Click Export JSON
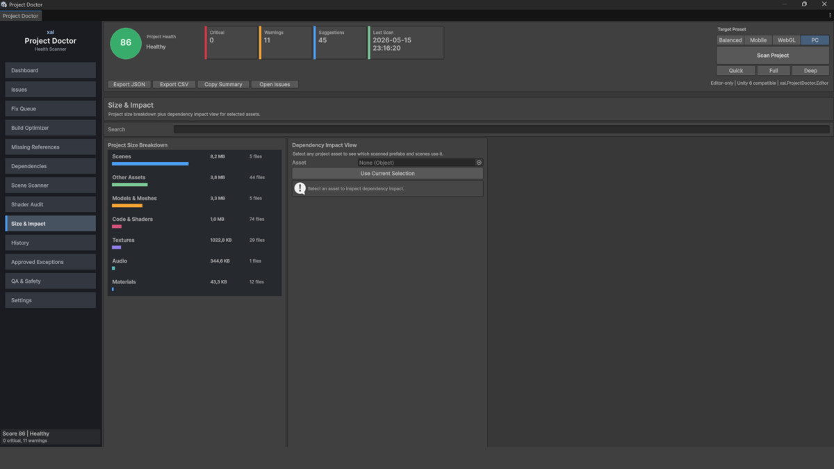 pos(129,84)
